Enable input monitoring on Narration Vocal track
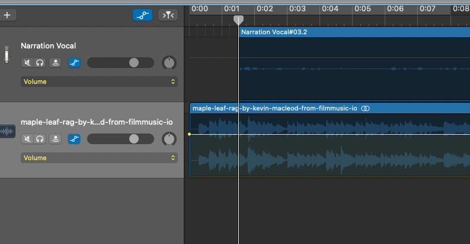This screenshot has height=244, width=470. click(56, 63)
